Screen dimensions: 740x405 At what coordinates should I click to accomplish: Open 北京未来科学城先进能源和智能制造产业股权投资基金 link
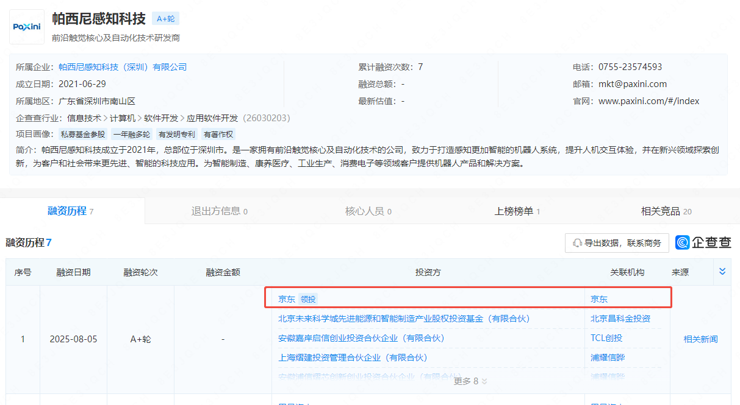pos(404,319)
